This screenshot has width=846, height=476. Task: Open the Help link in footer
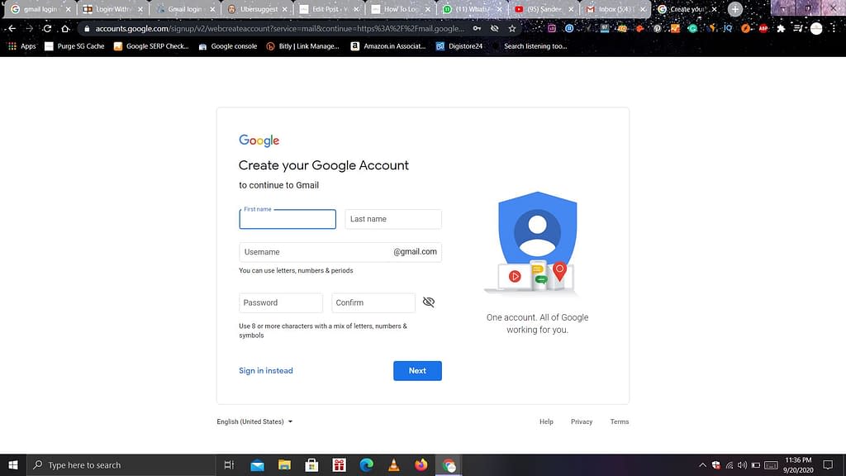547,421
